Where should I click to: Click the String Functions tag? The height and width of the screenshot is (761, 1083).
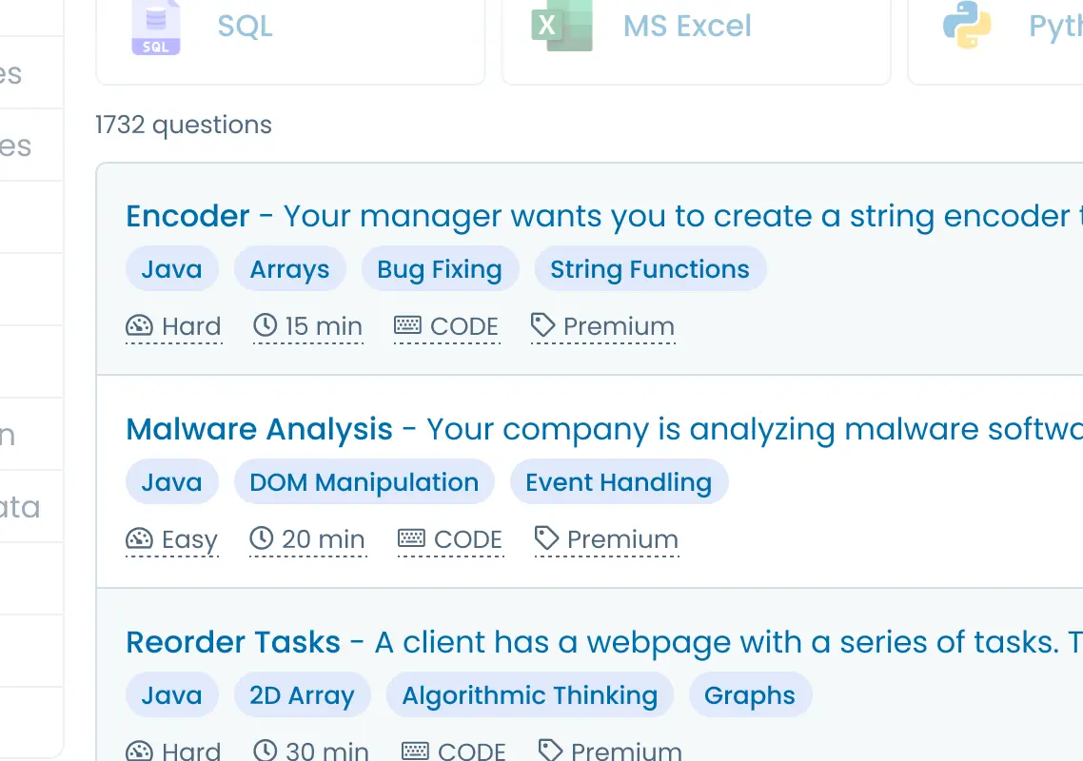(x=650, y=268)
